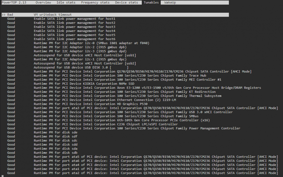Click the PowerTOP 2.13 title text
283x177 pixels.
point(14,3)
